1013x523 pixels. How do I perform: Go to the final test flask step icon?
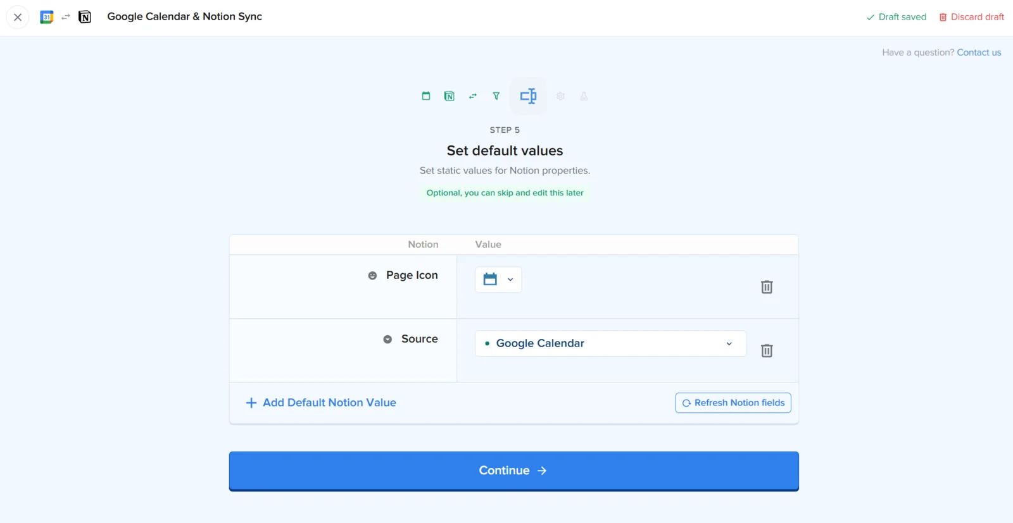click(x=584, y=96)
